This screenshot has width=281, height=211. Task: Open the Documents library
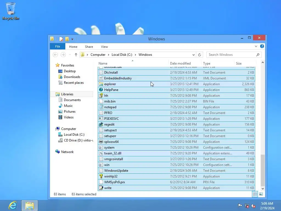coord(72,100)
